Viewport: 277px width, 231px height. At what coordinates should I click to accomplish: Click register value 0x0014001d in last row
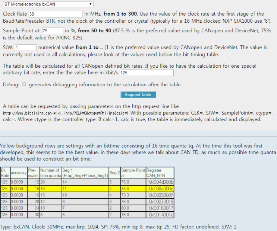[161, 214]
